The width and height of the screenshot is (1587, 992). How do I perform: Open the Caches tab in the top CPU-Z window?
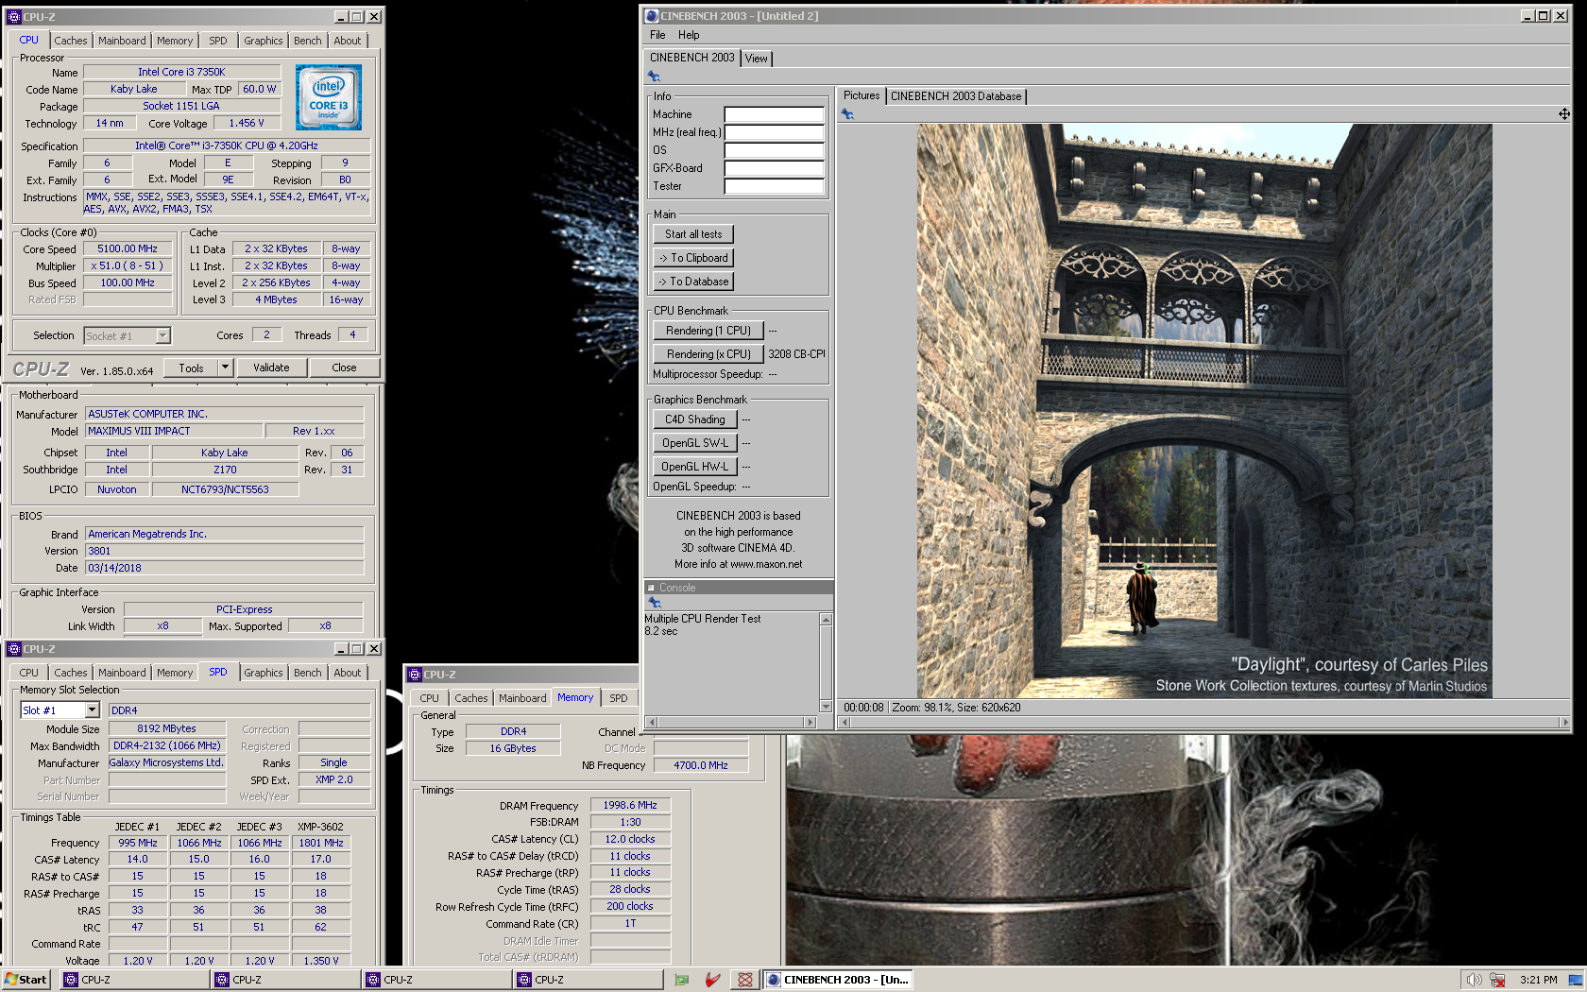pyautogui.click(x=71, y=41)
